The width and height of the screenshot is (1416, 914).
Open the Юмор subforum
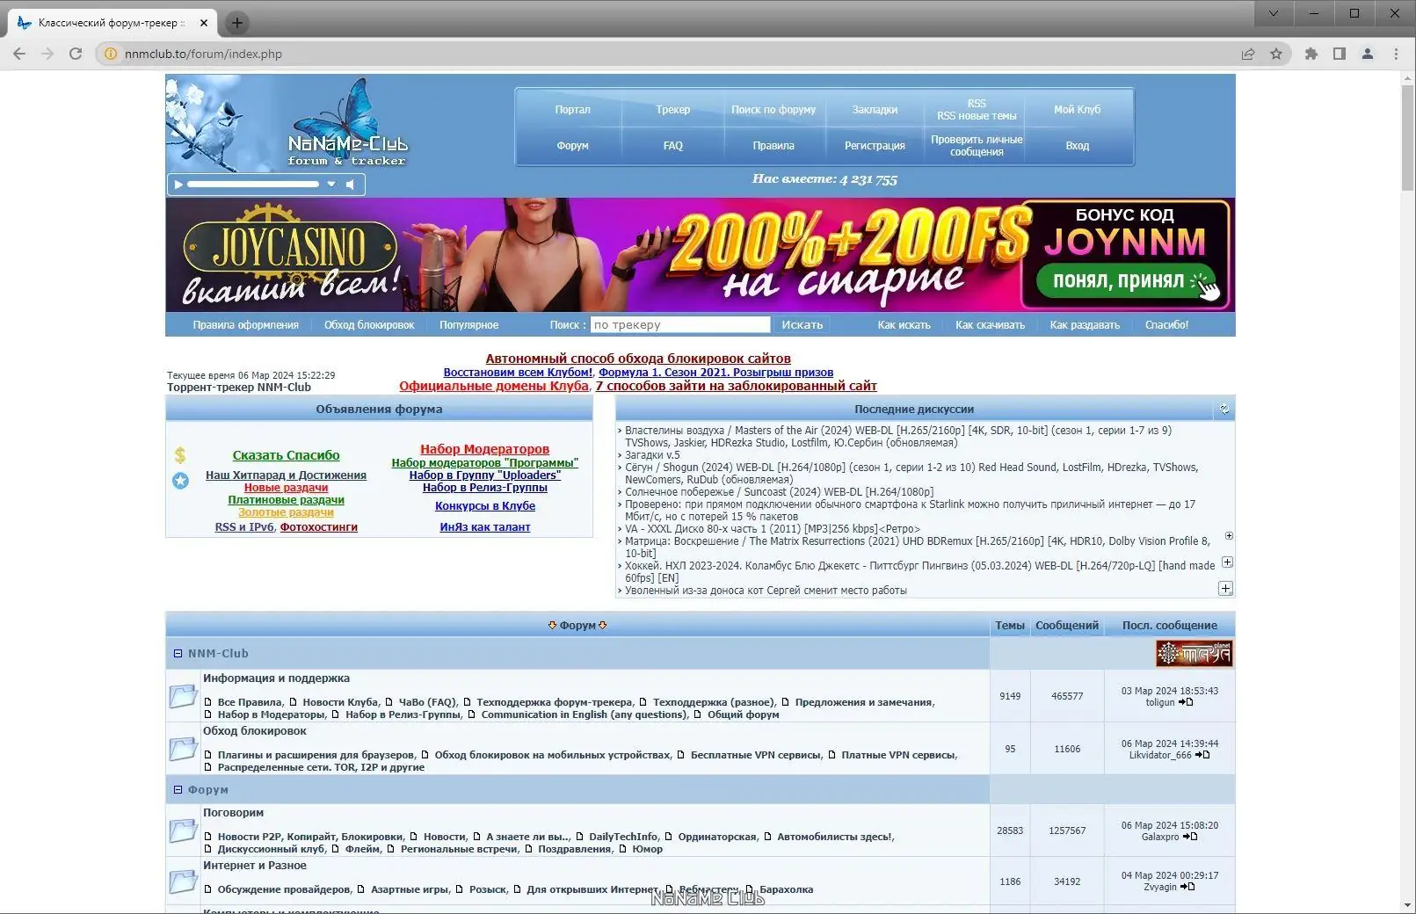(x=647, y=849)
